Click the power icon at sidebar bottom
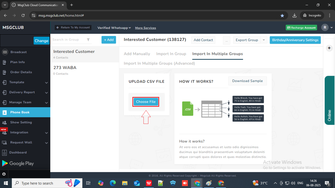The height and width of the screenshot is (188, 335). (x=4, y=174)
